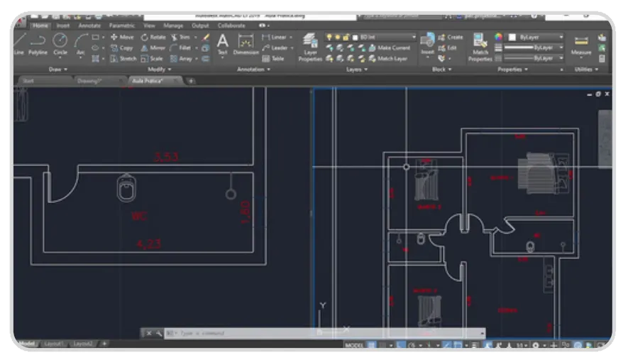Screen dimensions: 628x360
Task: Expand the Properties panel
Action: tap(512, 70)
